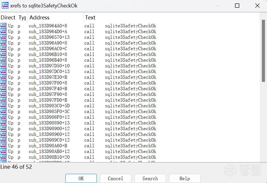Select address sub_183D96B10+8
This screenshot has width=267, height=183.
(x=48, y=54)
